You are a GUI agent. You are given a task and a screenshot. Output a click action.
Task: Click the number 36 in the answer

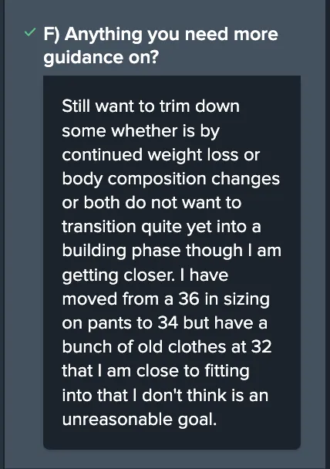click(x=189, y=299)
